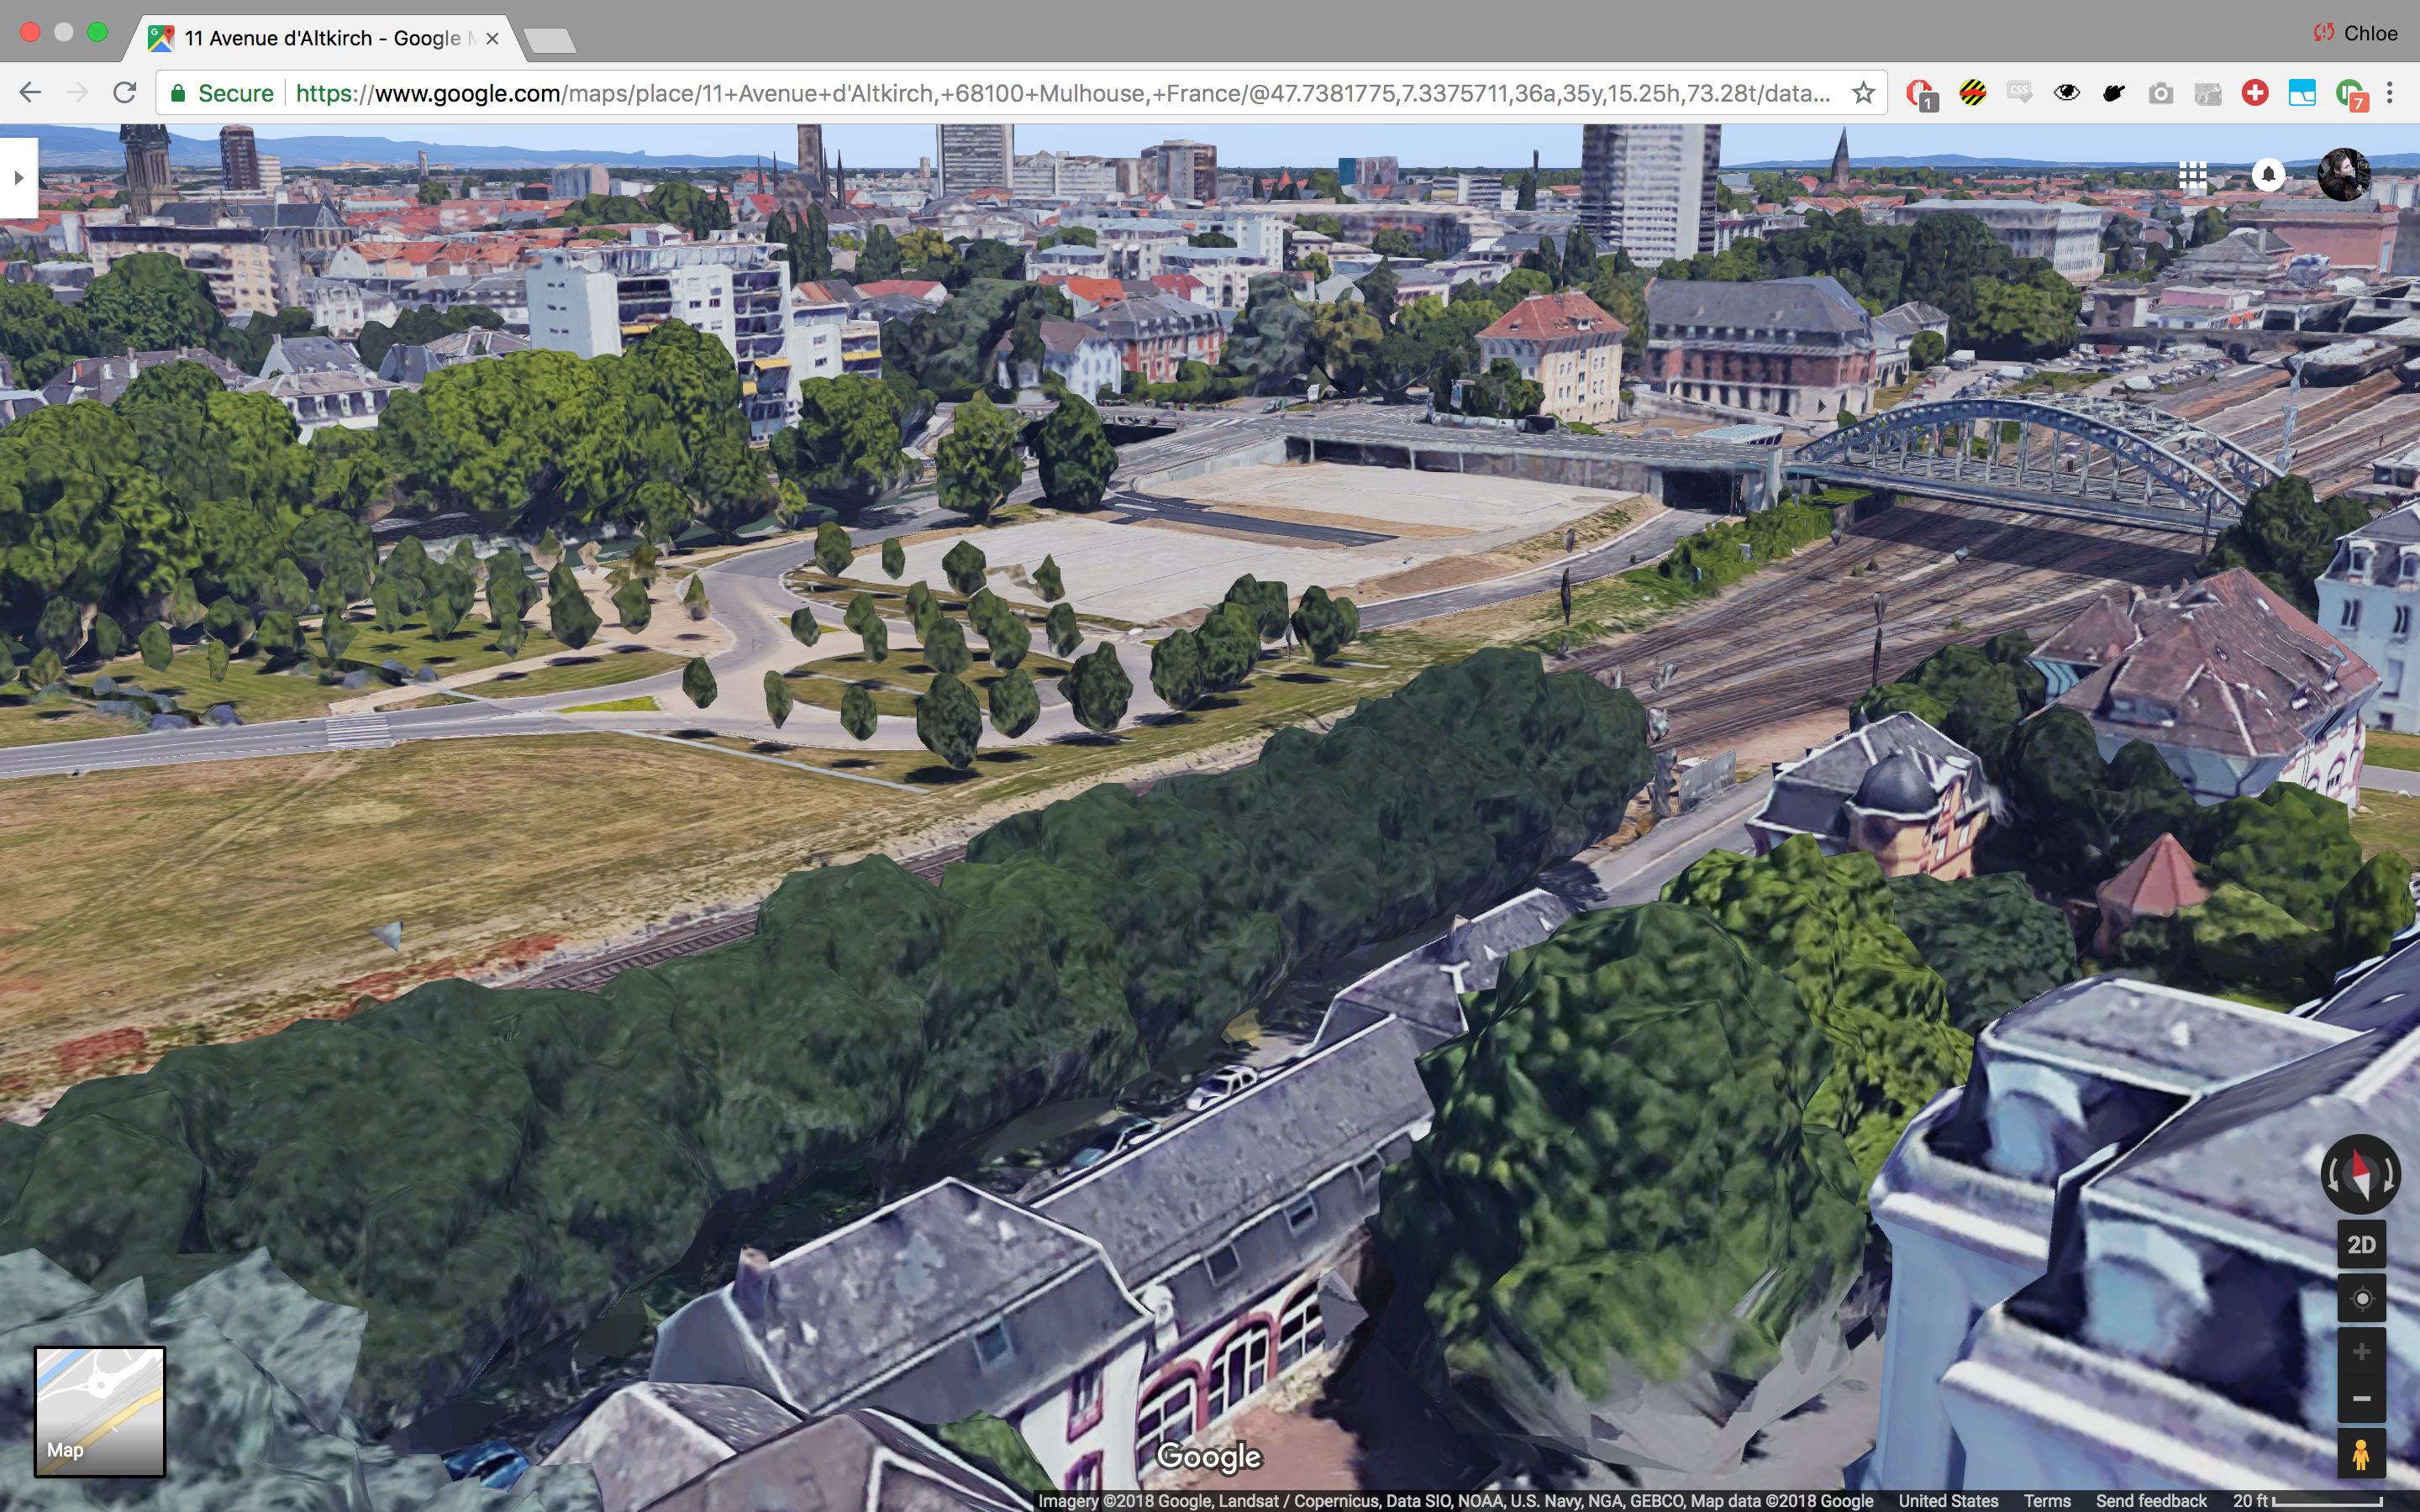The image size is (2420, 1512).
Task: Open the Google account avatar menu
Action: 2343,175
